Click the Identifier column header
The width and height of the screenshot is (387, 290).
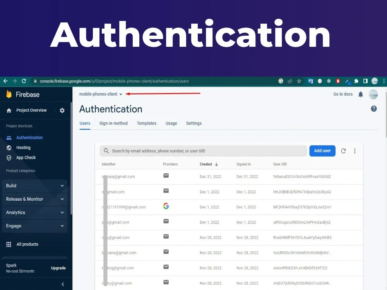point(109,164)
